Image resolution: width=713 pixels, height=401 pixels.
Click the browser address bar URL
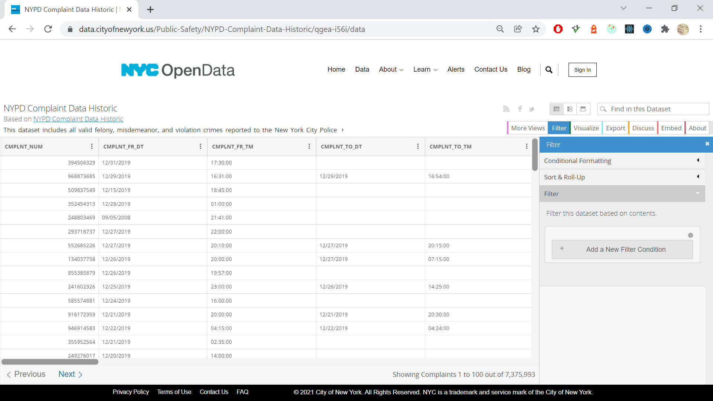[x=222, y=29]
